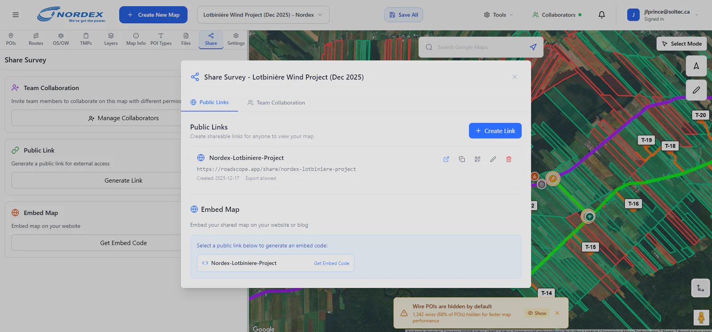Viewport: 712px width, 332px height.
Task: Click Manage Collaborators button
Action: coord(123,118)
